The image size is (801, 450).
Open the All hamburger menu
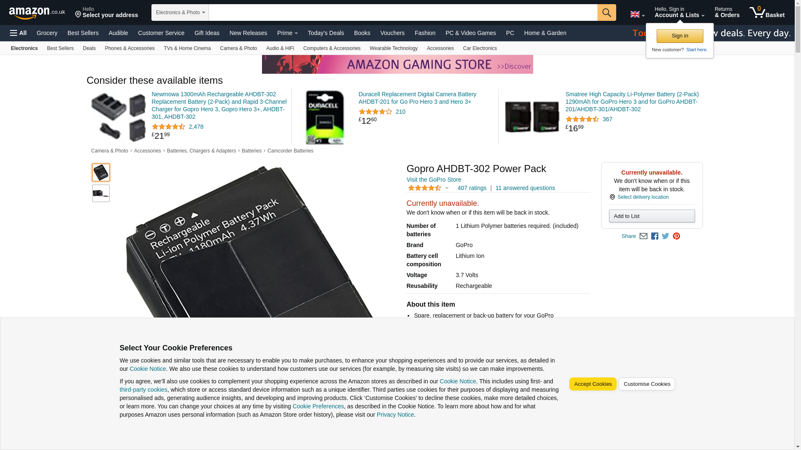(x=18, y=33)
